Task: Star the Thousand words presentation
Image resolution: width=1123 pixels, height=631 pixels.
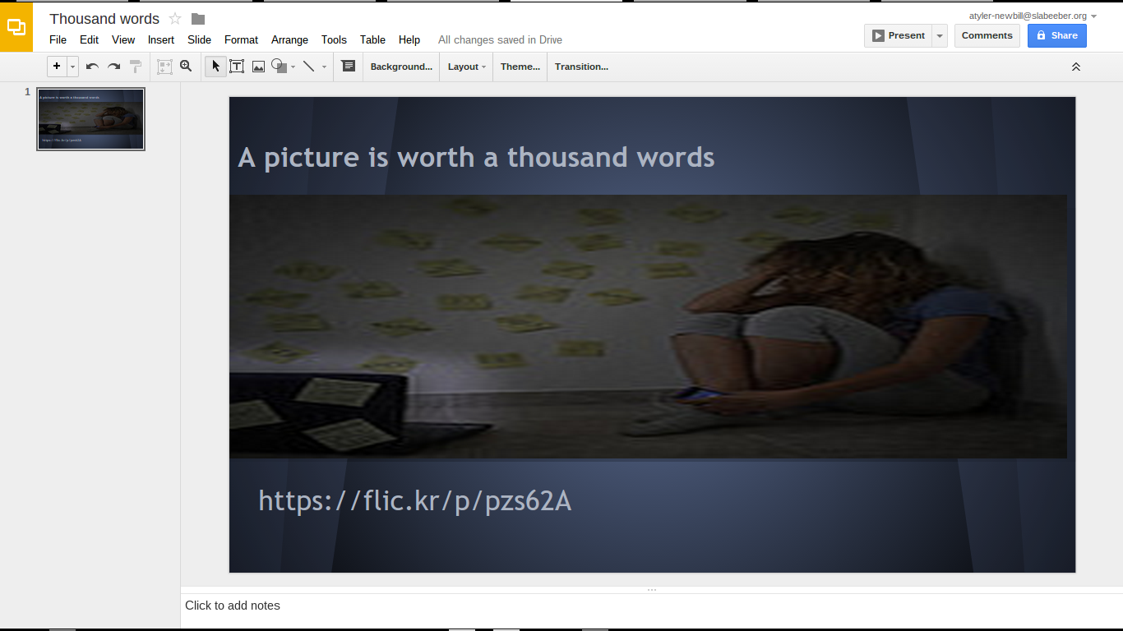Action: click(175, 19)
